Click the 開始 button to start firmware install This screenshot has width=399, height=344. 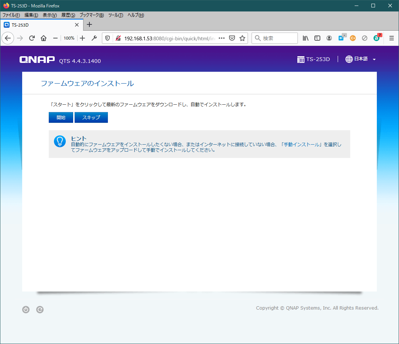(61, 118)
